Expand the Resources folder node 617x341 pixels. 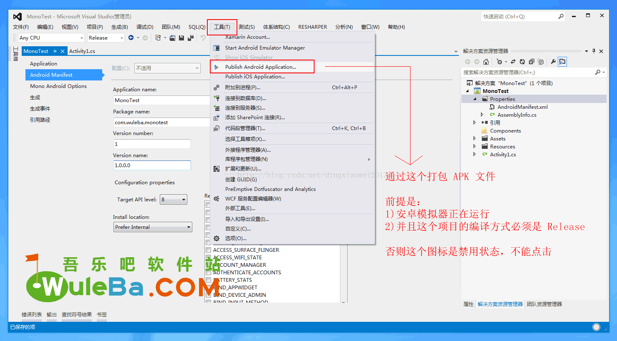475,146
